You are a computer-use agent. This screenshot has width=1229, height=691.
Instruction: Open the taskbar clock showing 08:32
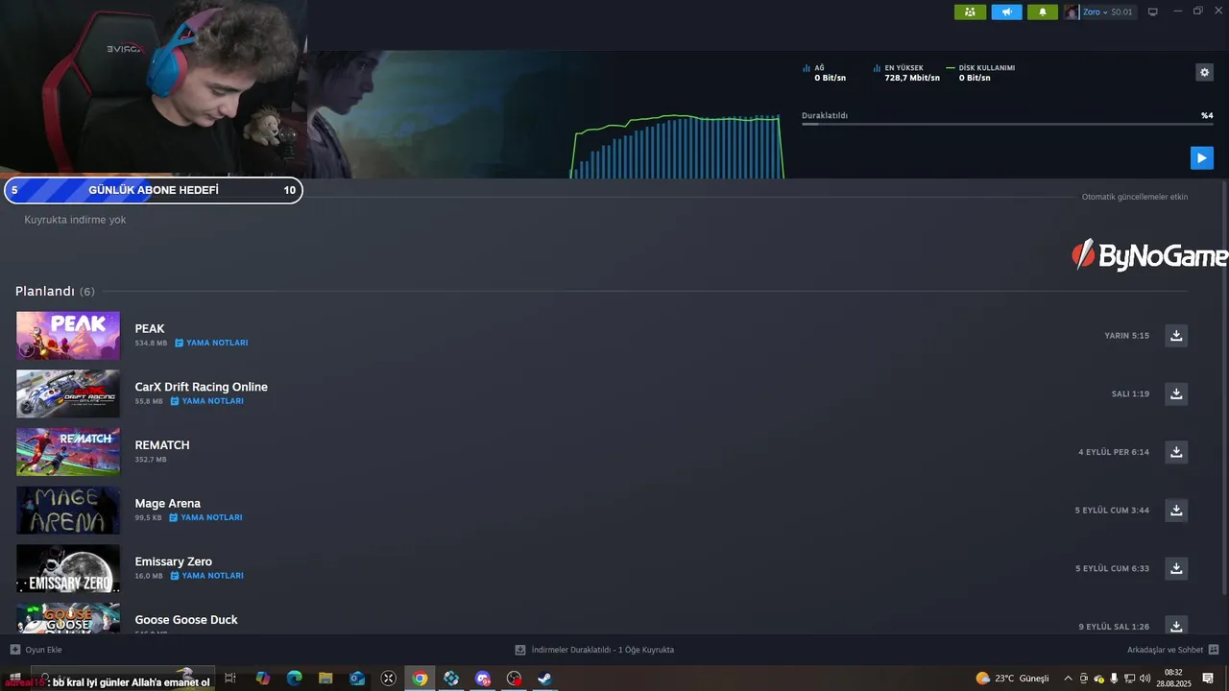(x=1173, y=679)
